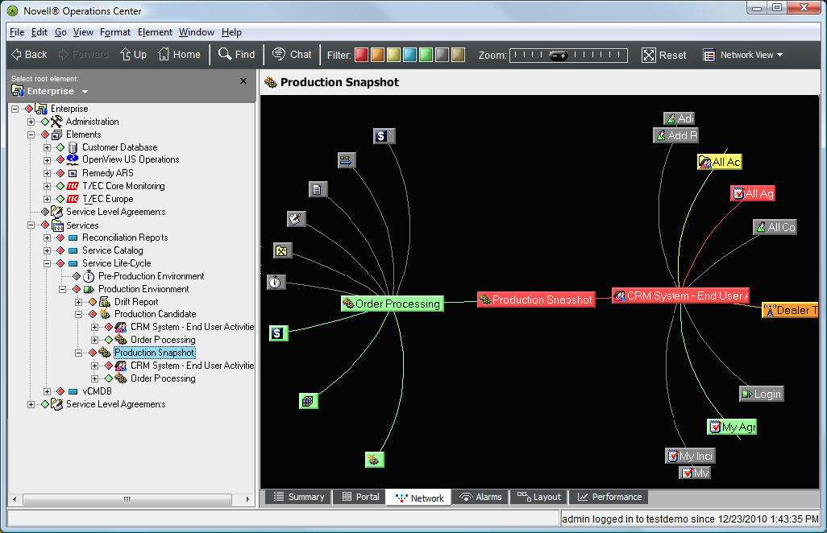
Task: Collapse the Service Life-Cycle node
Action: pos(48,263)
